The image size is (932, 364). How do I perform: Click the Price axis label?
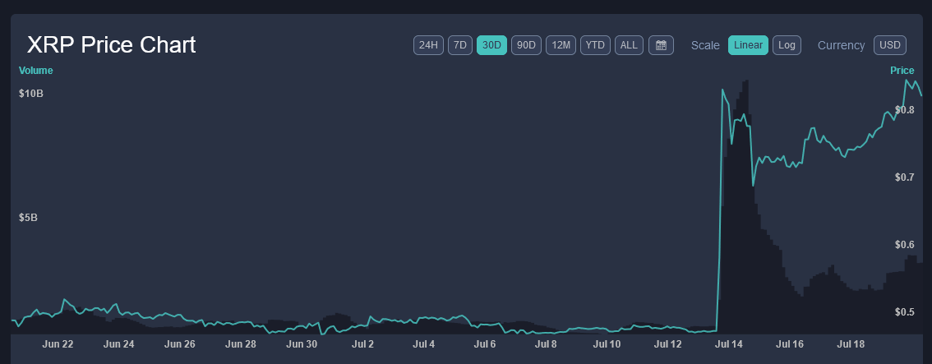click(902, 71)
